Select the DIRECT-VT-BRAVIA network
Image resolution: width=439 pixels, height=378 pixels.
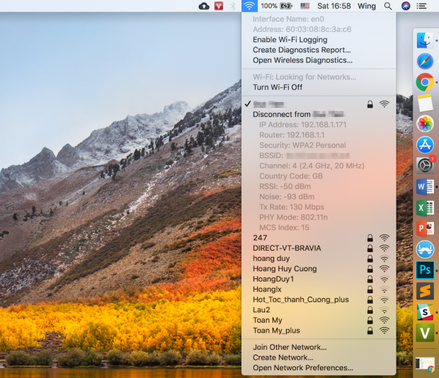pyautogui.click(x=287, y=248)
